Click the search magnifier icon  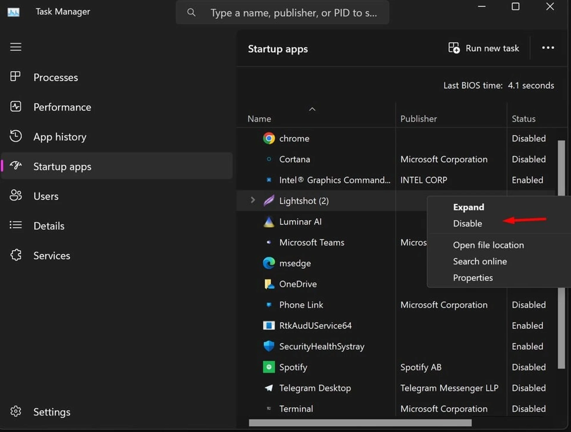point(191,12)
